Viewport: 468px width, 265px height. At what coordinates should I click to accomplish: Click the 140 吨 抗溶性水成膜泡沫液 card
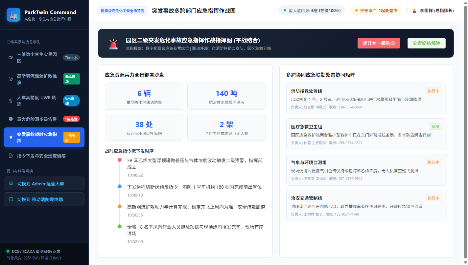[226, 96]
